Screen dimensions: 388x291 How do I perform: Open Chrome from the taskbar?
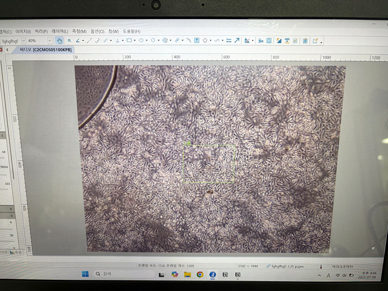click(199, 275)
